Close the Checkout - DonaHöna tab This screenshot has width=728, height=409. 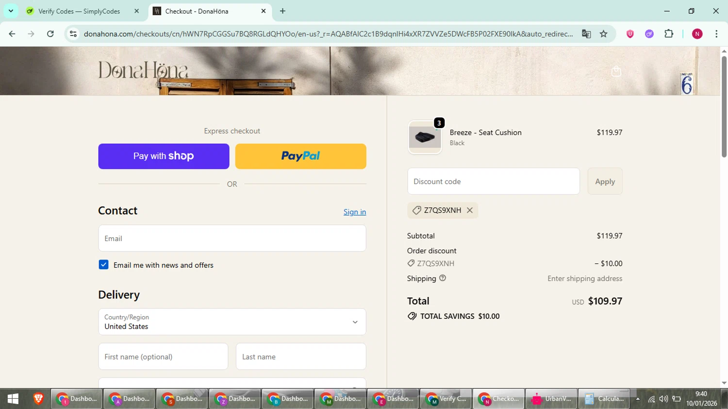click(x=264, y=11)
